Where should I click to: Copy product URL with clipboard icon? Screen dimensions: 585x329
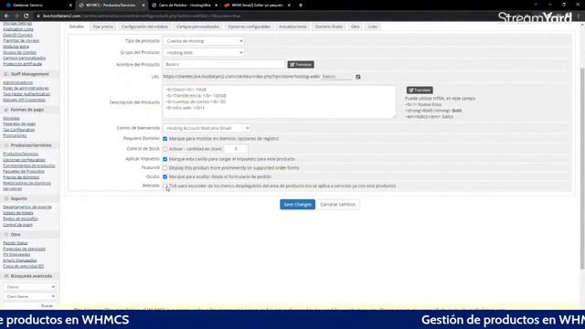[x=357, y=77]
